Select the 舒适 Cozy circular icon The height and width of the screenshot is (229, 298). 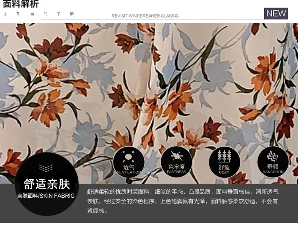coord(224,162)
